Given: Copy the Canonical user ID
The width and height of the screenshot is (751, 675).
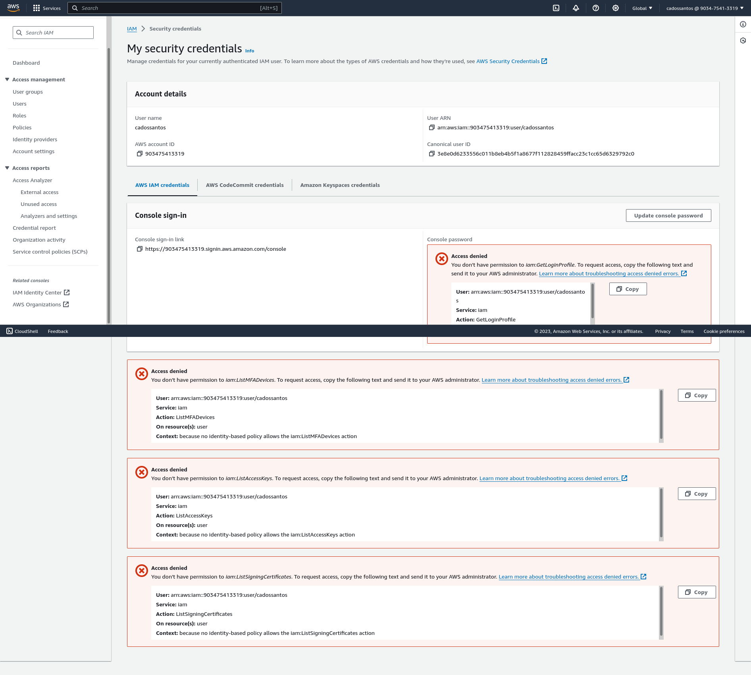Looking at the screenshot, I should tap(432, 154).
